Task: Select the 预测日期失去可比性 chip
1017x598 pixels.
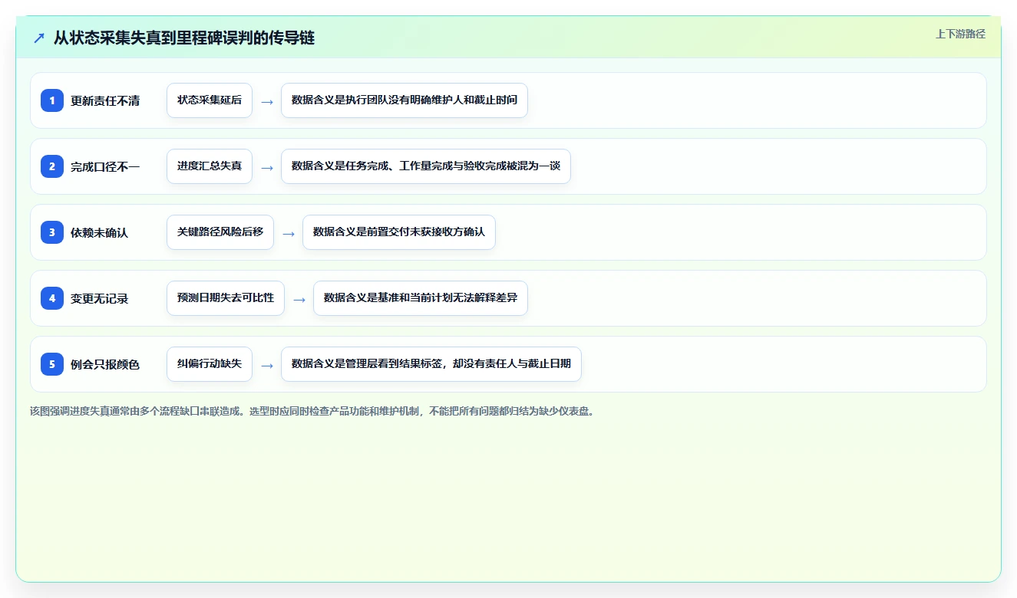Action: (x=226, y=298)
